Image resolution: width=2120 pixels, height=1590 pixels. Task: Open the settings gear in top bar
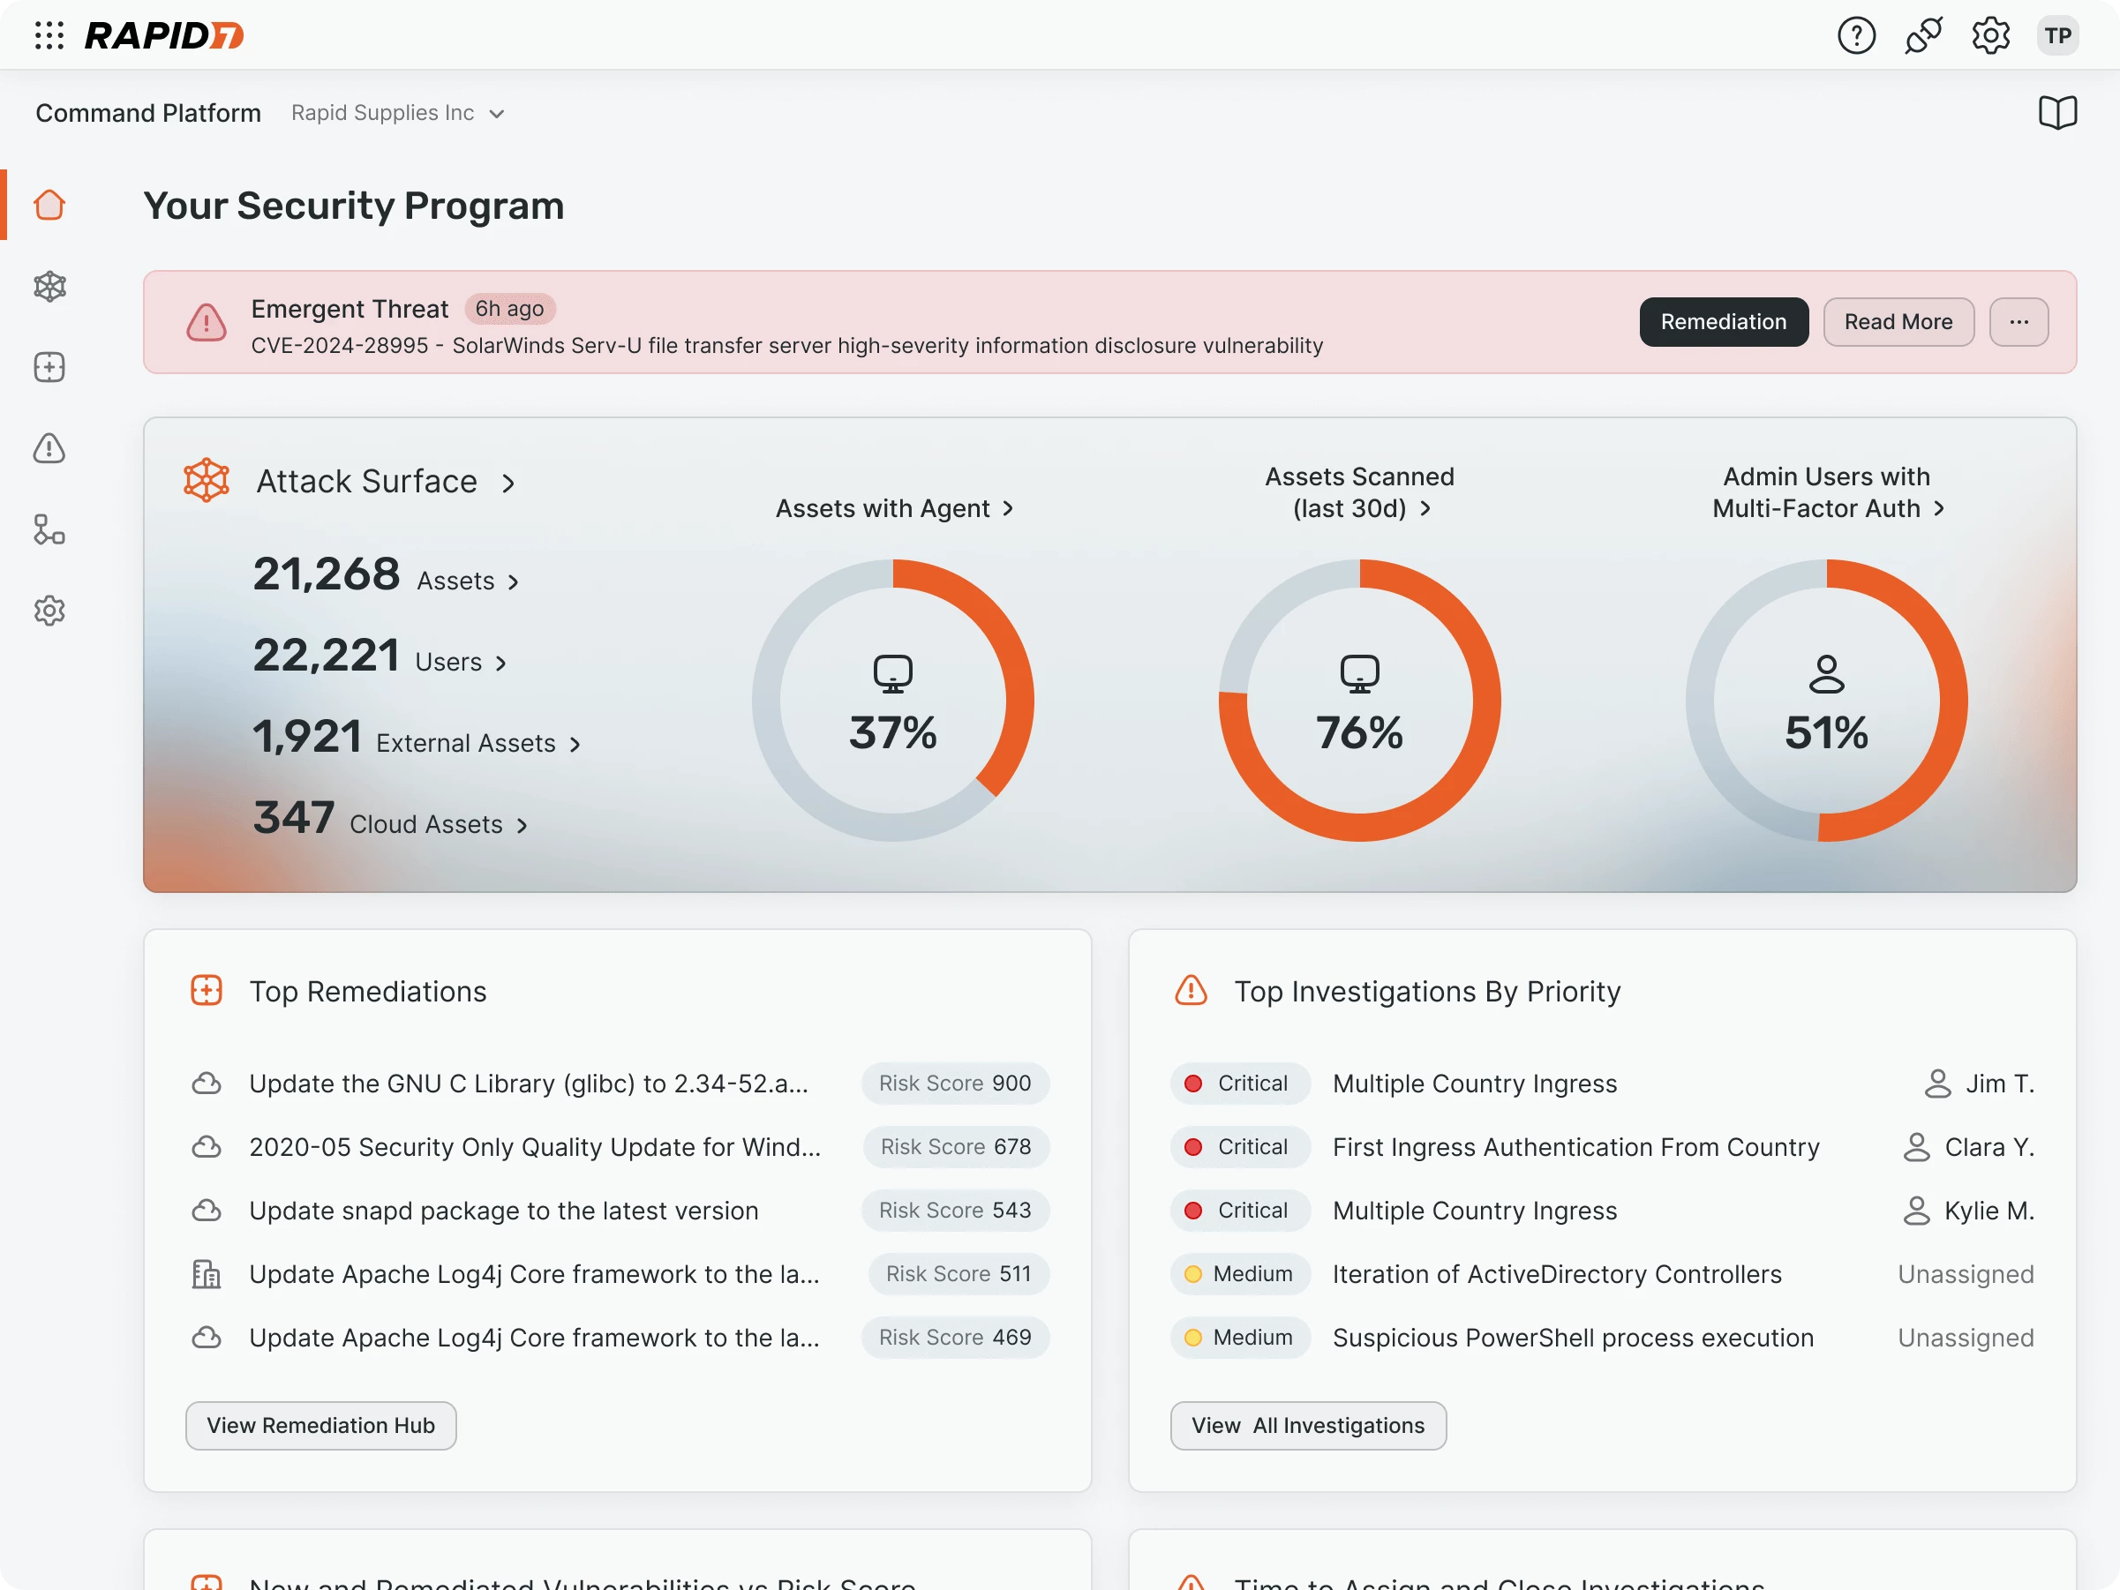1989,35
